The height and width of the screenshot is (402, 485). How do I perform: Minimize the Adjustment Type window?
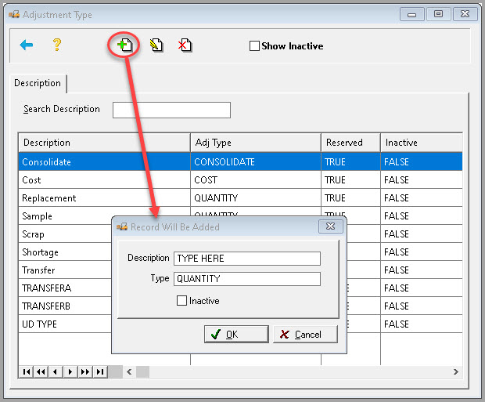pos(411,14)
